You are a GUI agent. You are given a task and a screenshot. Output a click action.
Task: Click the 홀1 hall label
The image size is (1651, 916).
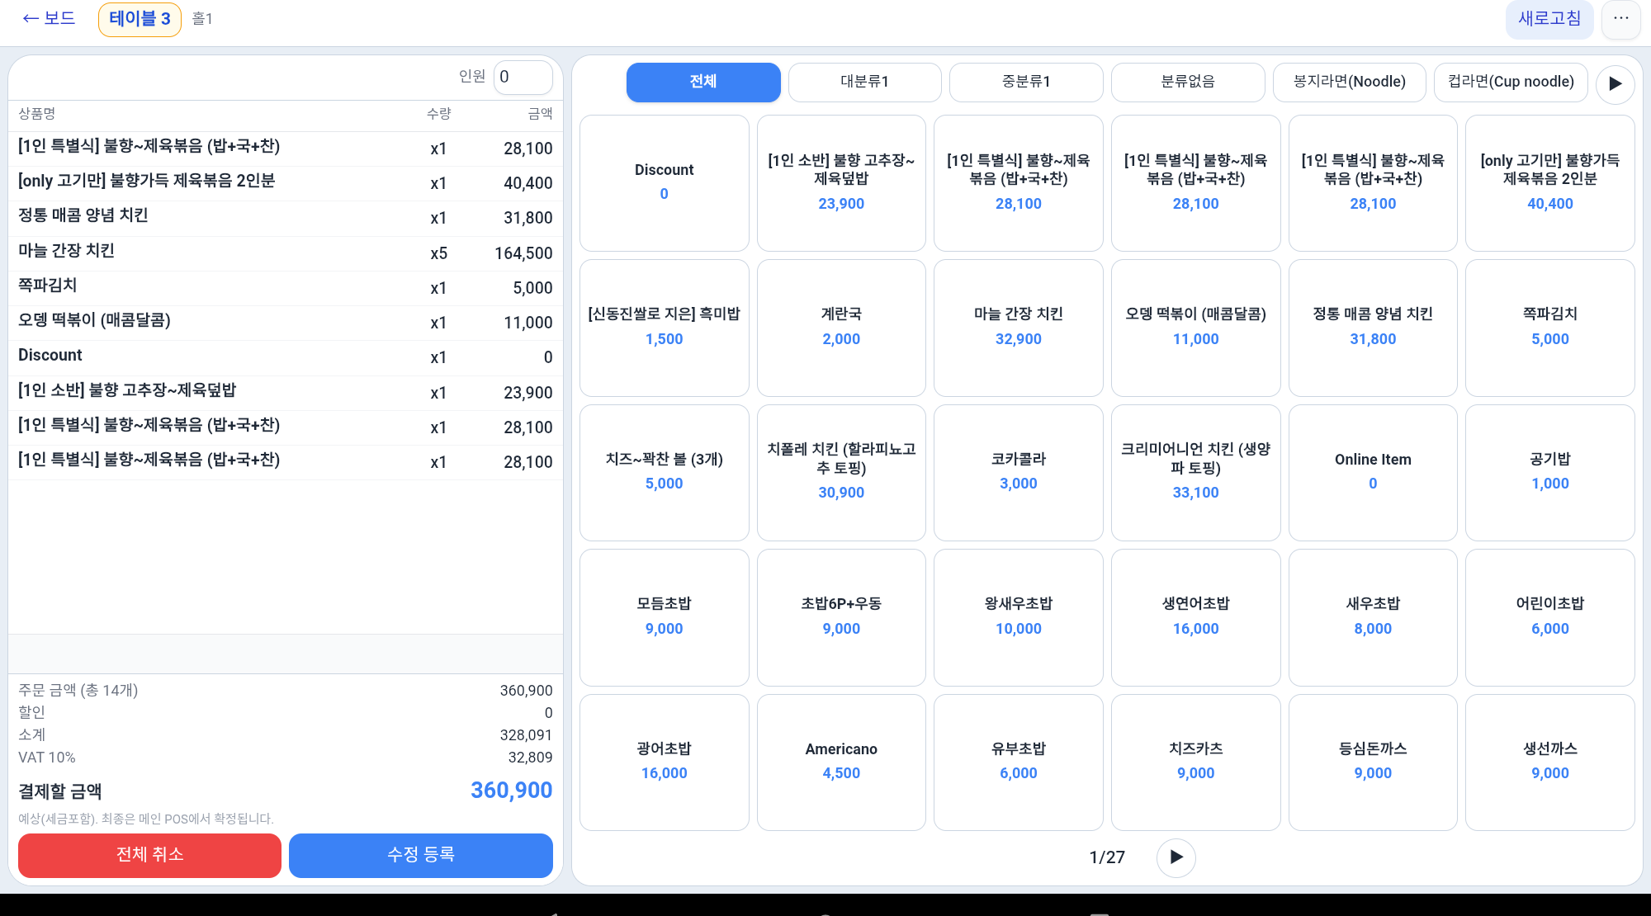coord(202,19)
